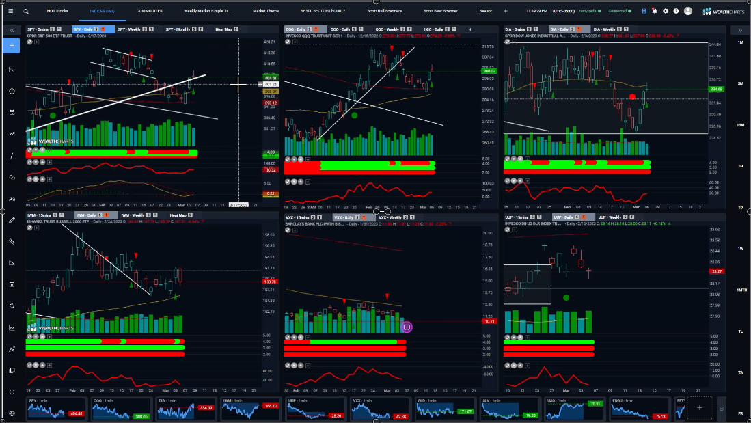Screen dimensions: 751x423
Task: Click the copy/layers icon in left toolbar
Action: pyautogui.click(x=12, y=370)
